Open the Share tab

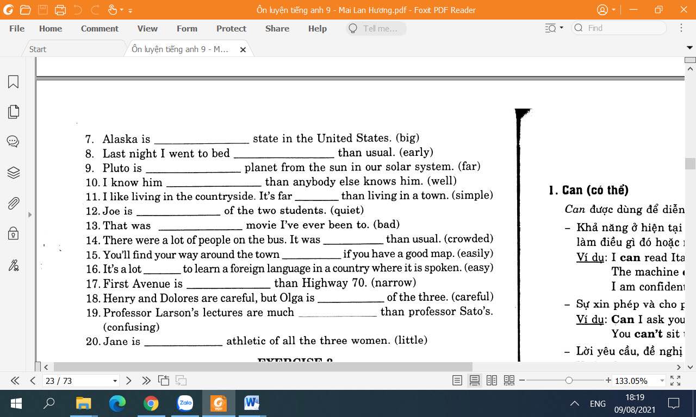(277, 28)
